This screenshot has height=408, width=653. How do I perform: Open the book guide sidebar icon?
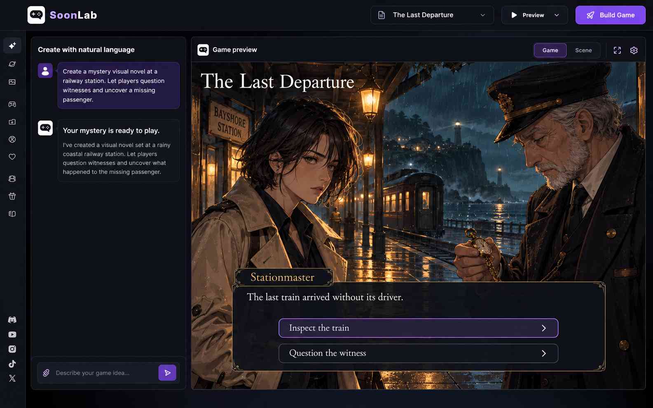point(12,214)
